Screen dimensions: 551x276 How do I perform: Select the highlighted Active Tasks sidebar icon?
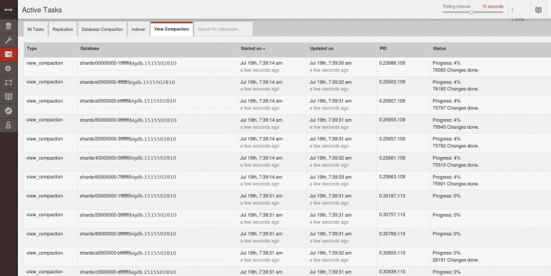(x=8, y=54)
